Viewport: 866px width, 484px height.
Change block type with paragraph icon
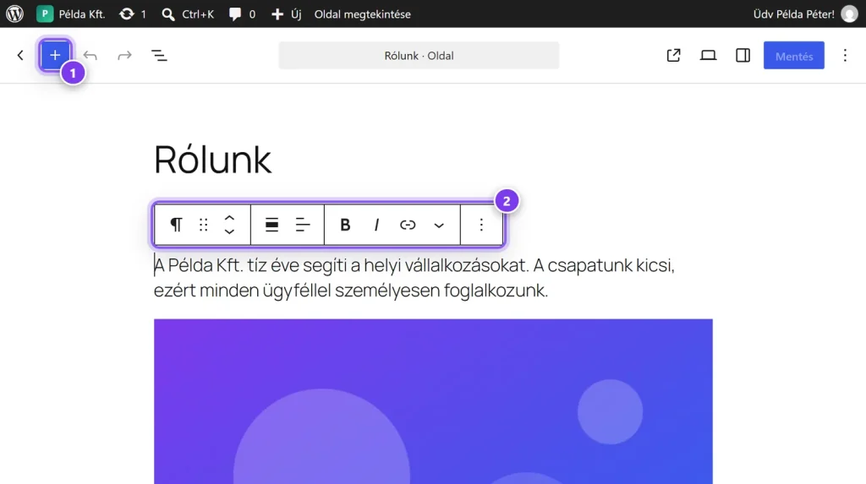click(x=176, y=225)
